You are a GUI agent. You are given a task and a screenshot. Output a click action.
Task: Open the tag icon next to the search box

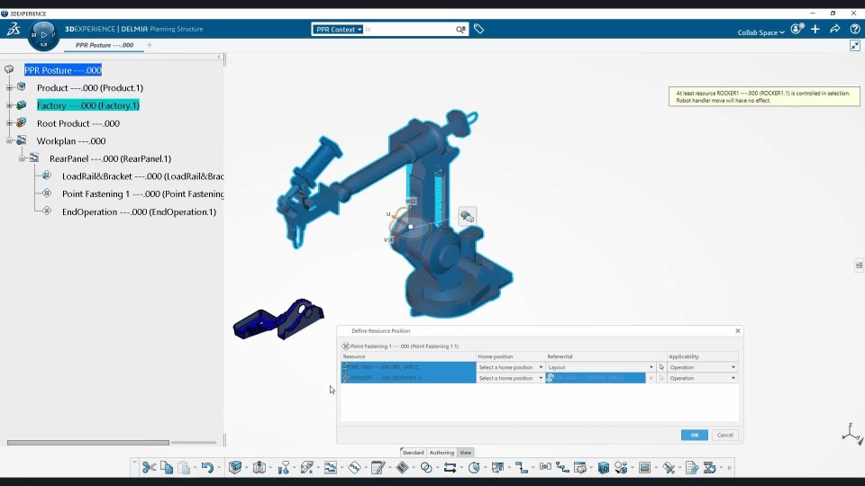478,29
